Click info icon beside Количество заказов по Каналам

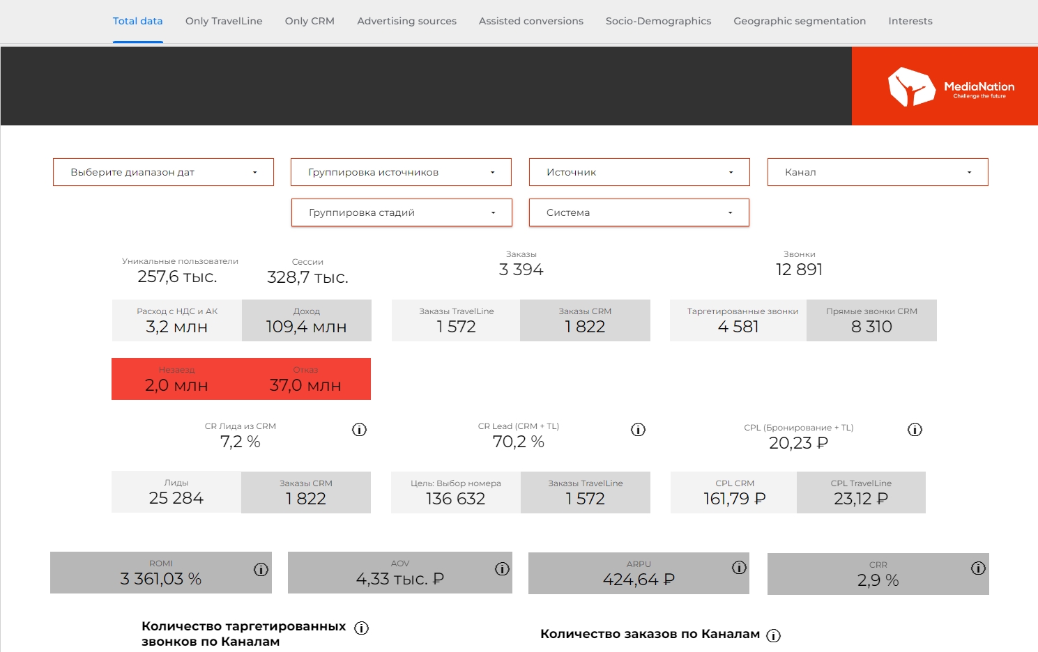pyautogui.click(x=773, y=635)
